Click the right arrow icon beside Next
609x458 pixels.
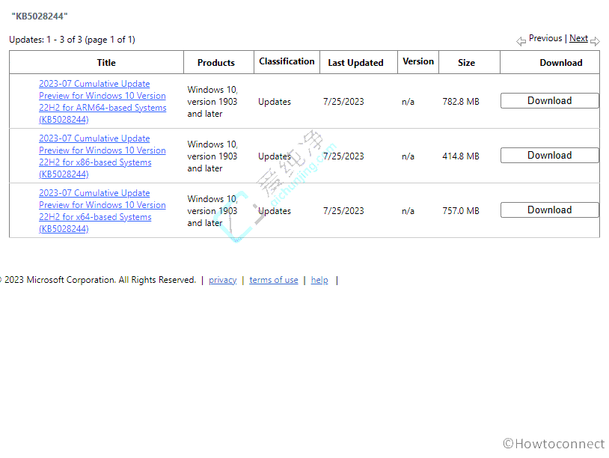point(595,41)
